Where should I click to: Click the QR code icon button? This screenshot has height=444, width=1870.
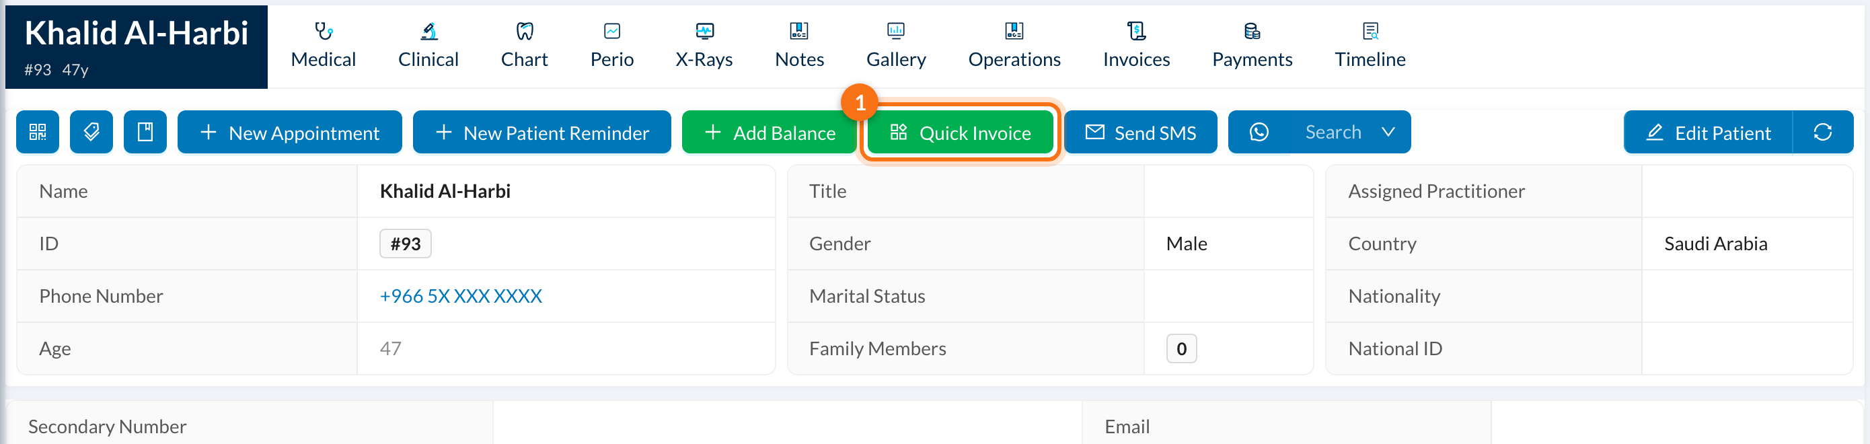38,132
